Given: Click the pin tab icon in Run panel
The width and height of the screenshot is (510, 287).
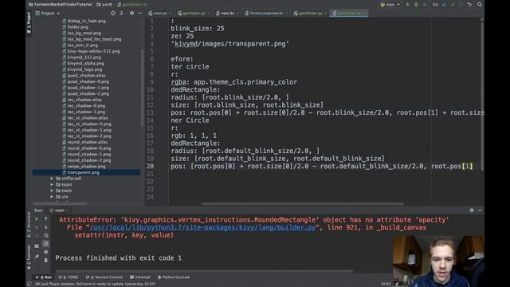Looking at the screenshot, I should [37, 257].
